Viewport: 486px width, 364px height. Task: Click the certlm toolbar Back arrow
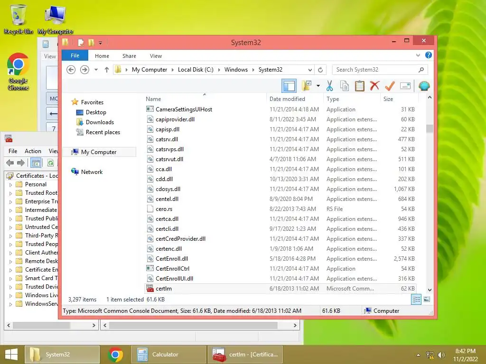click(x=10, y=163)
